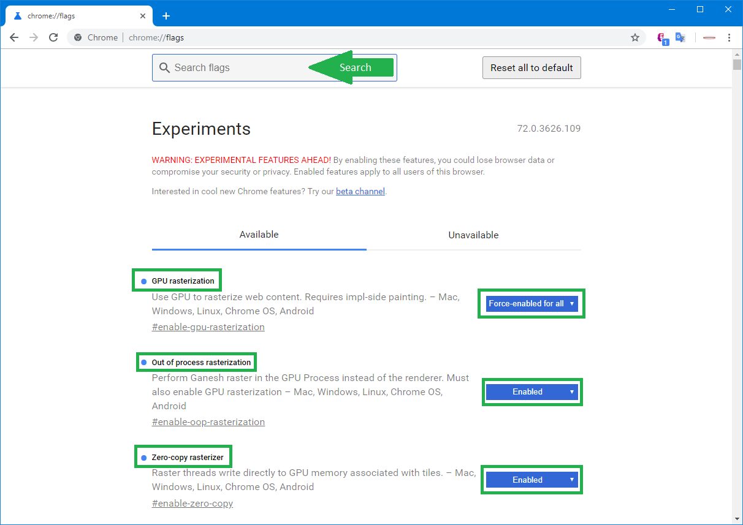
Task: Open the Enabled dropdown for Out of process rasterization
Action: click(532, 391)
